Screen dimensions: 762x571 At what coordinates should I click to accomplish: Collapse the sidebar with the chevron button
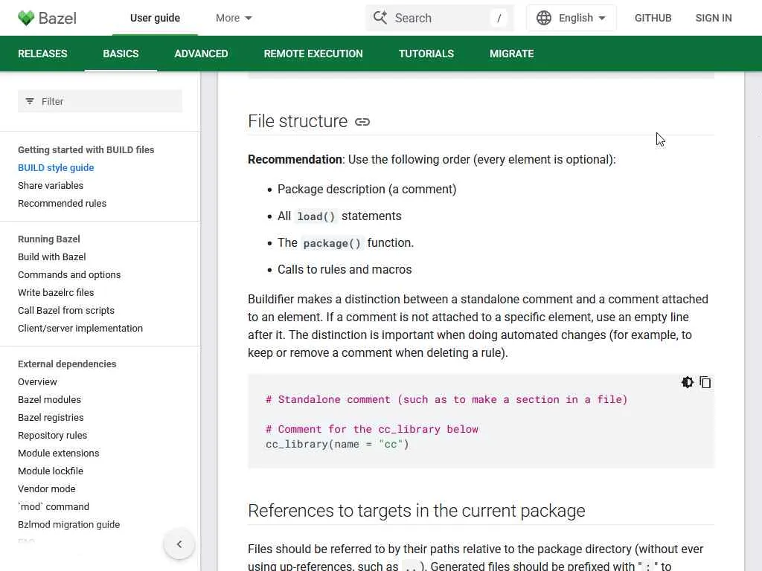pyautogui.click(x=179, y=544)
